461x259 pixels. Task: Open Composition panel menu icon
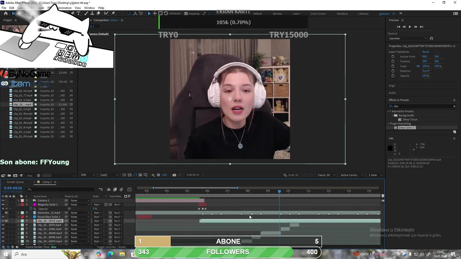click(x=122, y=20)
